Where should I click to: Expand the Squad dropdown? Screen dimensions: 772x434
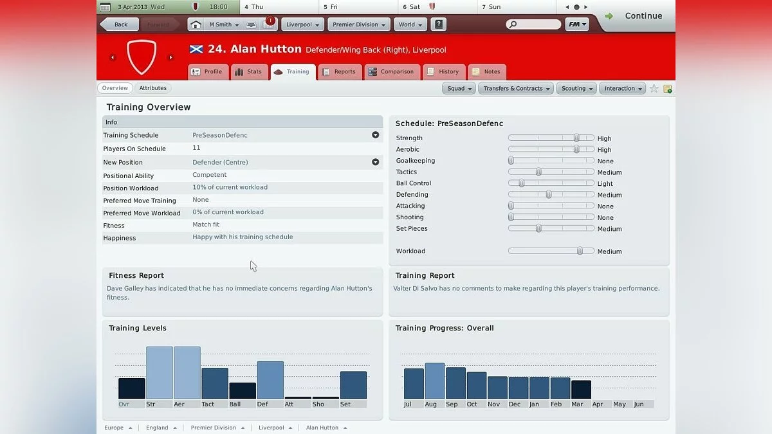coord(459,89)
